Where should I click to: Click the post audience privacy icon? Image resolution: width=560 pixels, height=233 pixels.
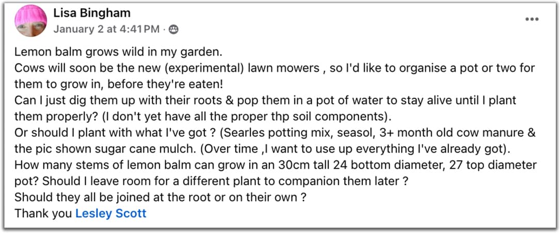[x=173, y=29]
